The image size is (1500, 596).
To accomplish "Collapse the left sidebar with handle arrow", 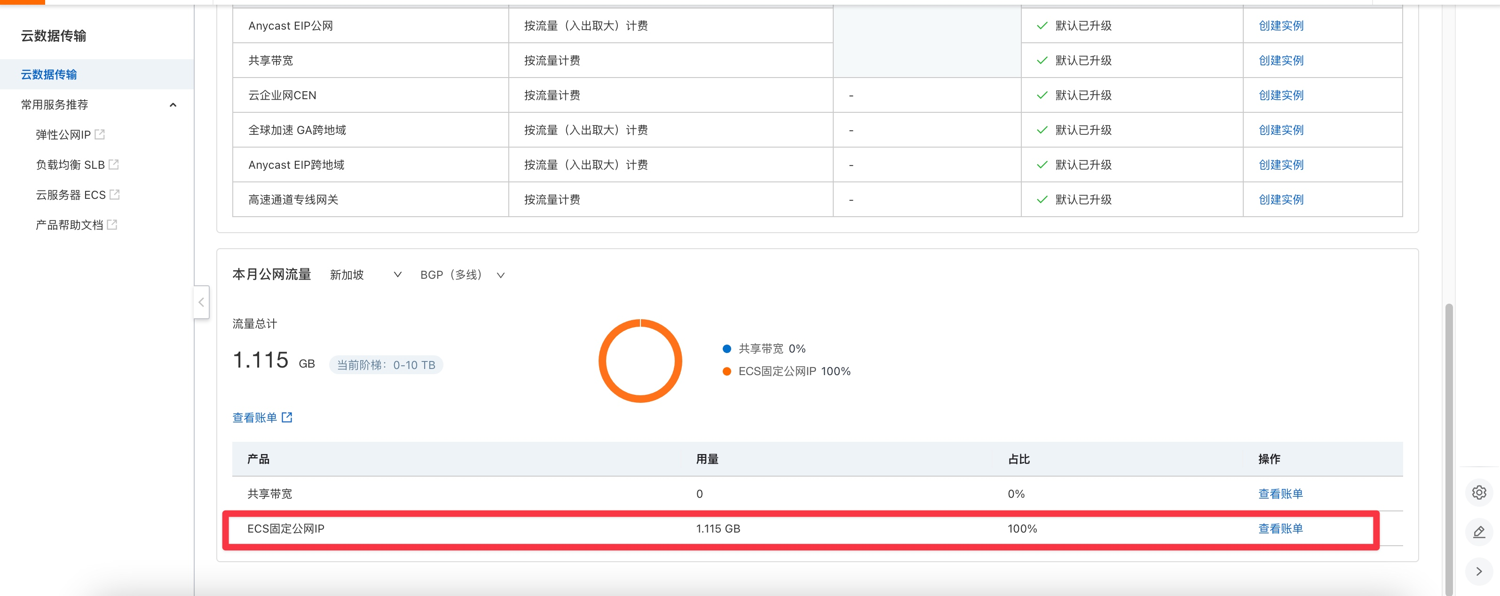I will coord(201,302).
